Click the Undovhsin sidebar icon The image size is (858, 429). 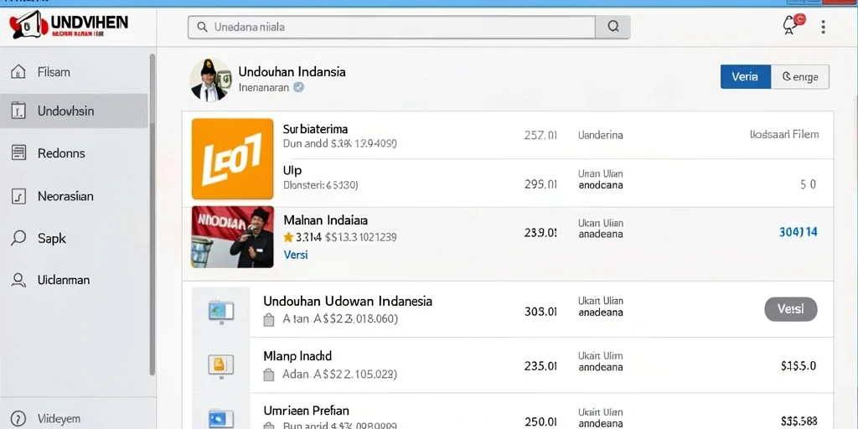pos(18,111)
